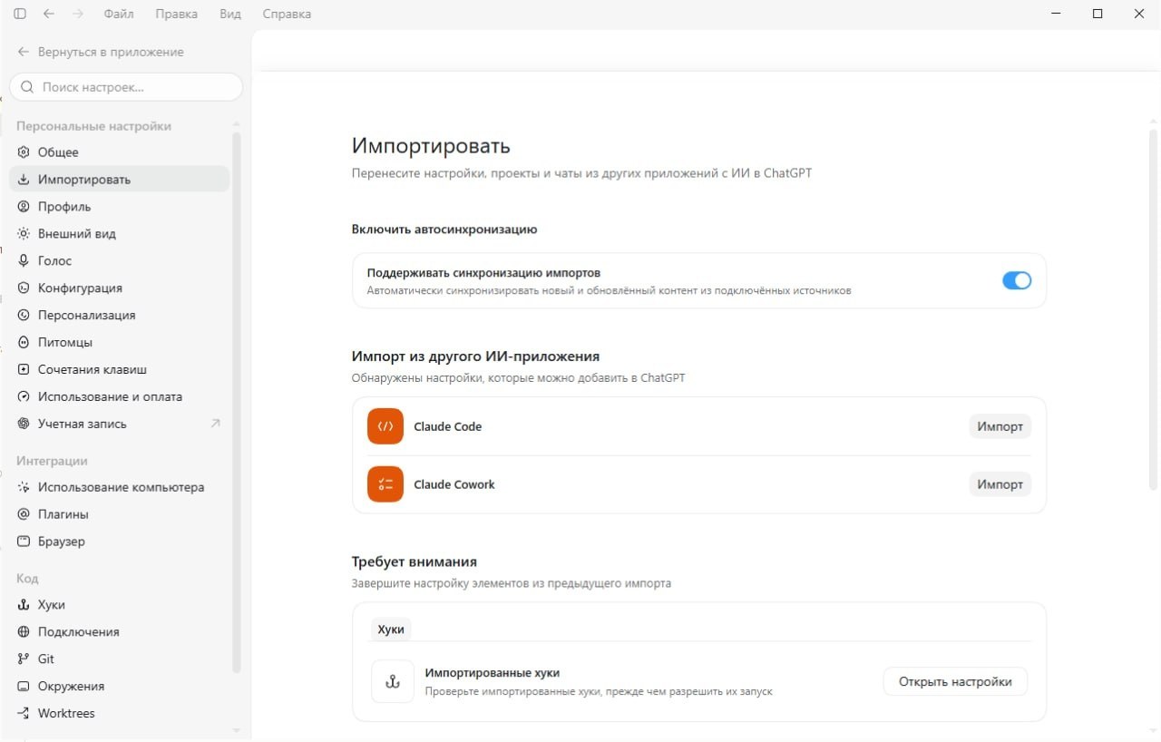Import settings from Claude Code
The width and height of the screenshot is (1161, 742).
coord(1000,426)
